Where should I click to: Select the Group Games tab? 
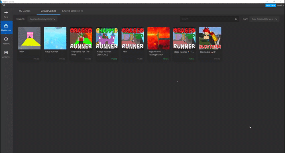click(48, 11)
